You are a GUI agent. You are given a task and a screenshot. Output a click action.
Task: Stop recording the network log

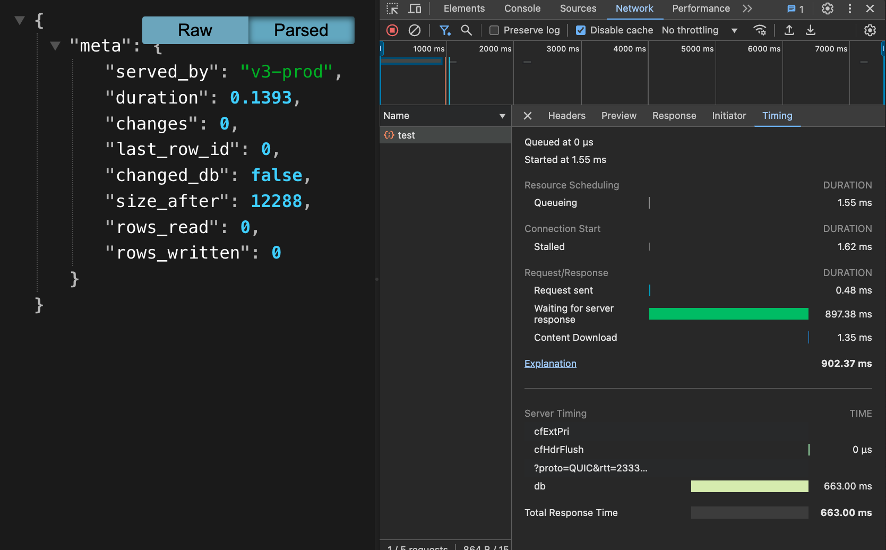[x=392, y=30]
